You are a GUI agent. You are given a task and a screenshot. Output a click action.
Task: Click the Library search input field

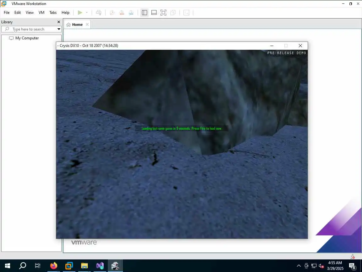point(31,29)
